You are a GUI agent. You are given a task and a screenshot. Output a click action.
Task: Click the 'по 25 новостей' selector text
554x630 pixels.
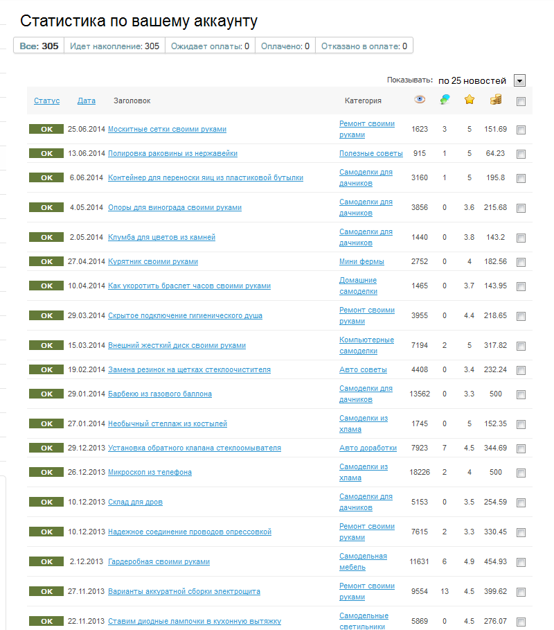[472, 80]
